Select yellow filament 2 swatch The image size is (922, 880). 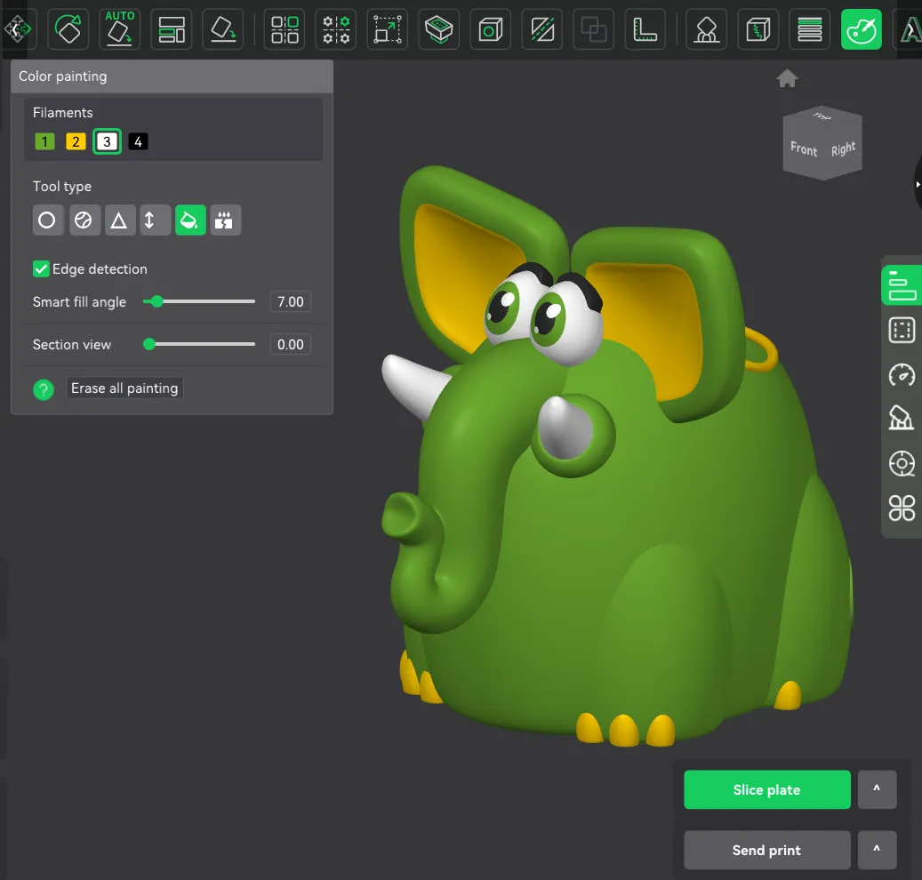(76, 141)
